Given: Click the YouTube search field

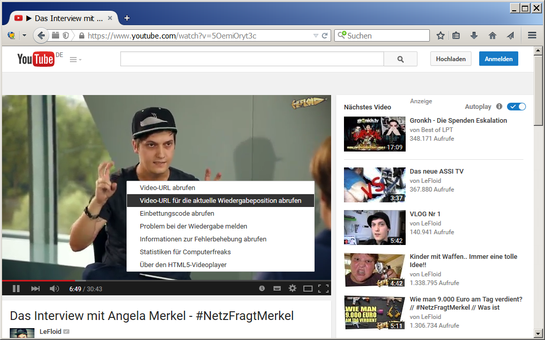Looking at the screenshot, I should [252, 59].
